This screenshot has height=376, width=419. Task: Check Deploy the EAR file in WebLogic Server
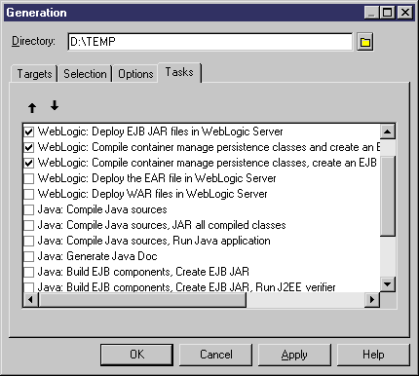pos(29,178)
